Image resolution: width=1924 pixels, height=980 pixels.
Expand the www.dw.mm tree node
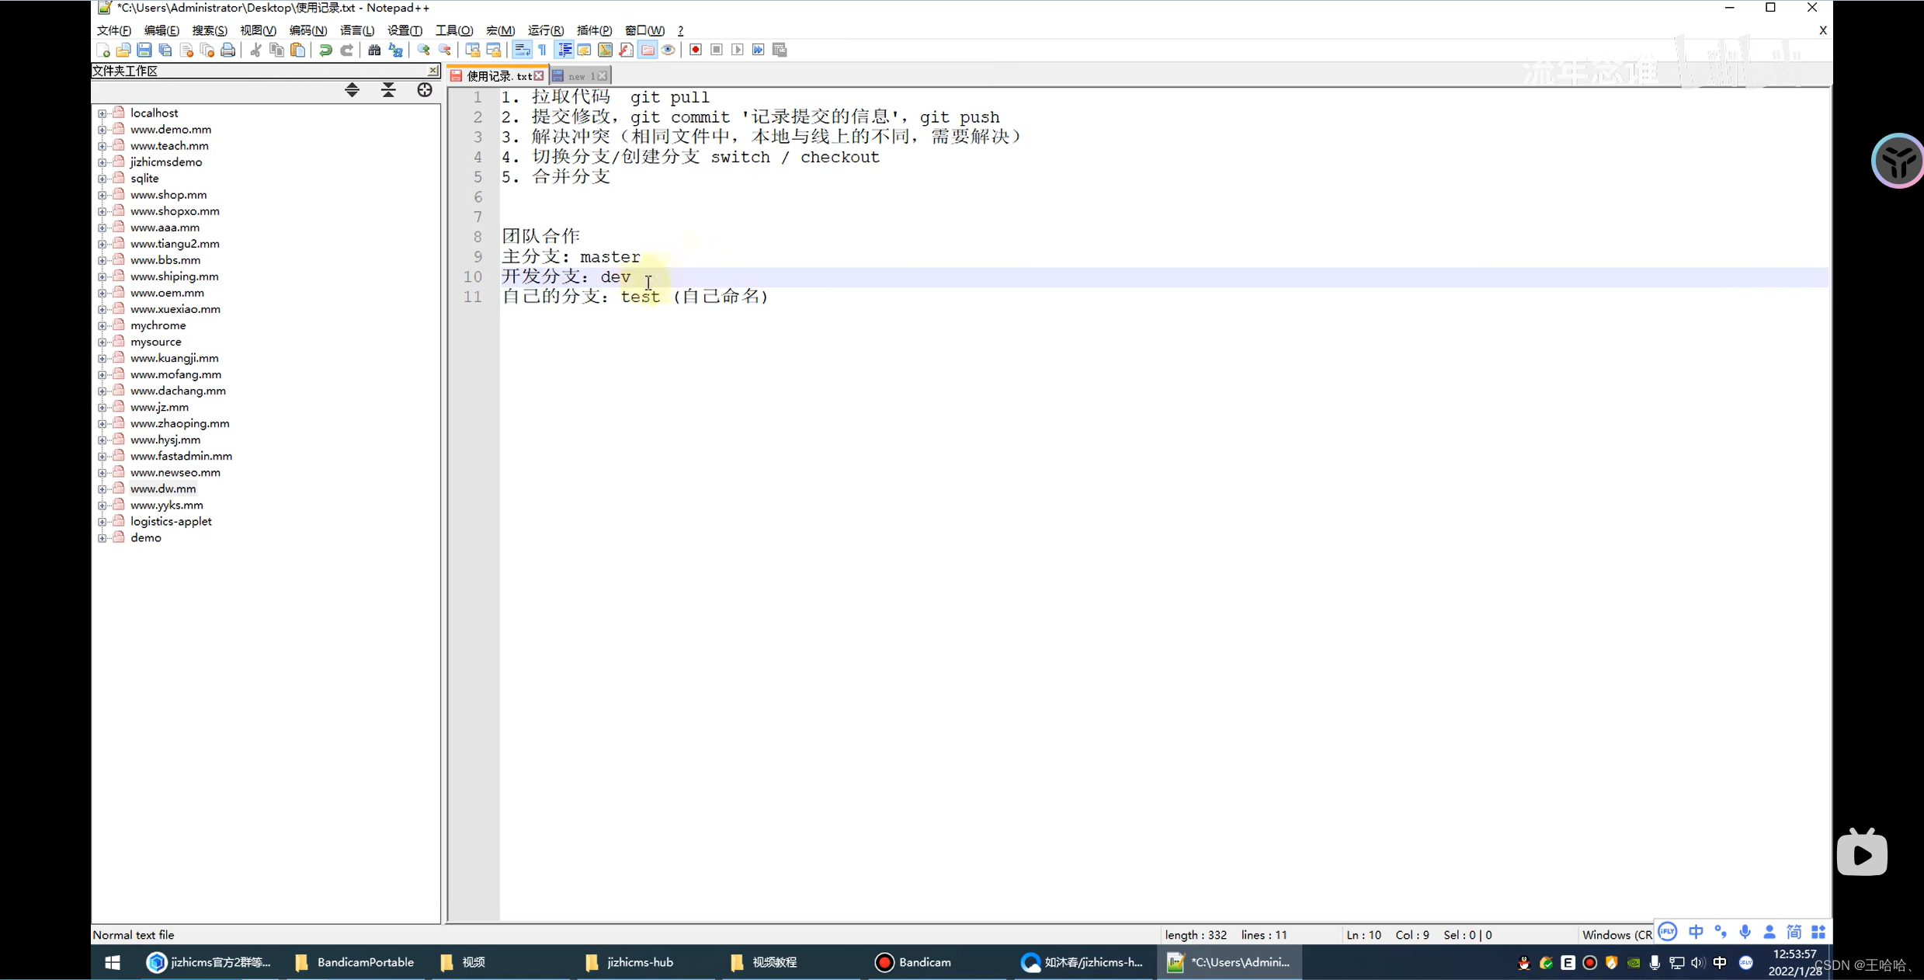point(102,489)
